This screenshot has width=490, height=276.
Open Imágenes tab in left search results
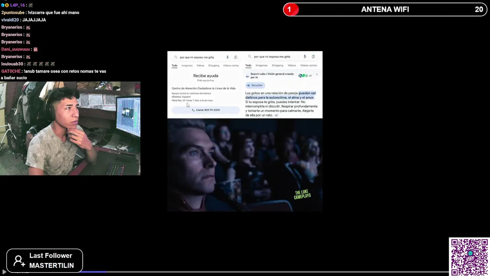(187, 66)
